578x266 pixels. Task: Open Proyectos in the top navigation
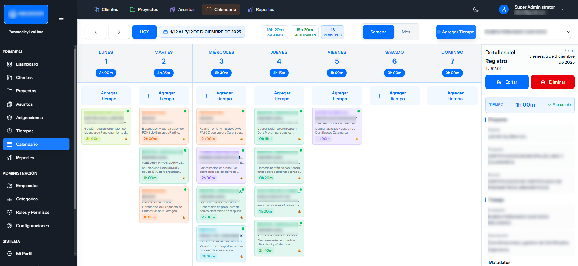144,9
